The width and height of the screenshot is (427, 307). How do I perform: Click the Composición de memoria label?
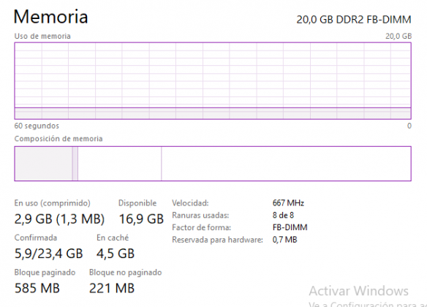pyautogui.click(x=58, y=139)
